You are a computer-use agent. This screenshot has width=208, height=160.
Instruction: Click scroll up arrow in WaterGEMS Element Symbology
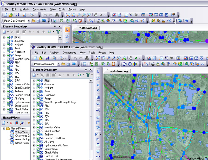60,37
